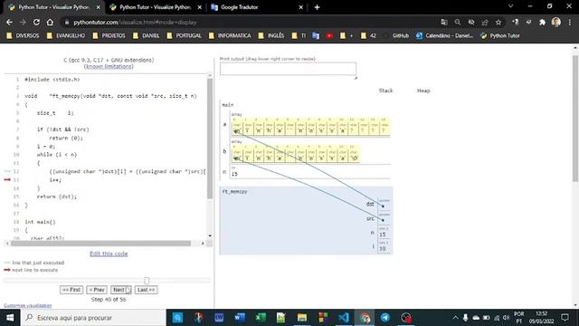Open the INFORMATICA bookmarks folder
Image resolution: width=579 pixels, height=326 pixels.
[230, 35]
